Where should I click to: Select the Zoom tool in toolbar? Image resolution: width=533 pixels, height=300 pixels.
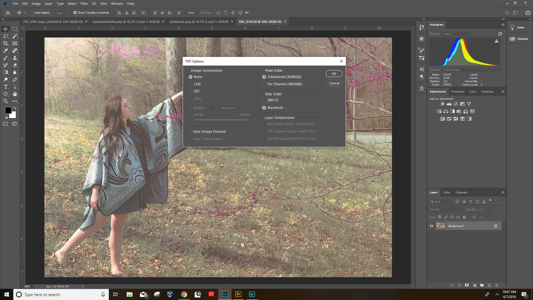click(6, 101)
